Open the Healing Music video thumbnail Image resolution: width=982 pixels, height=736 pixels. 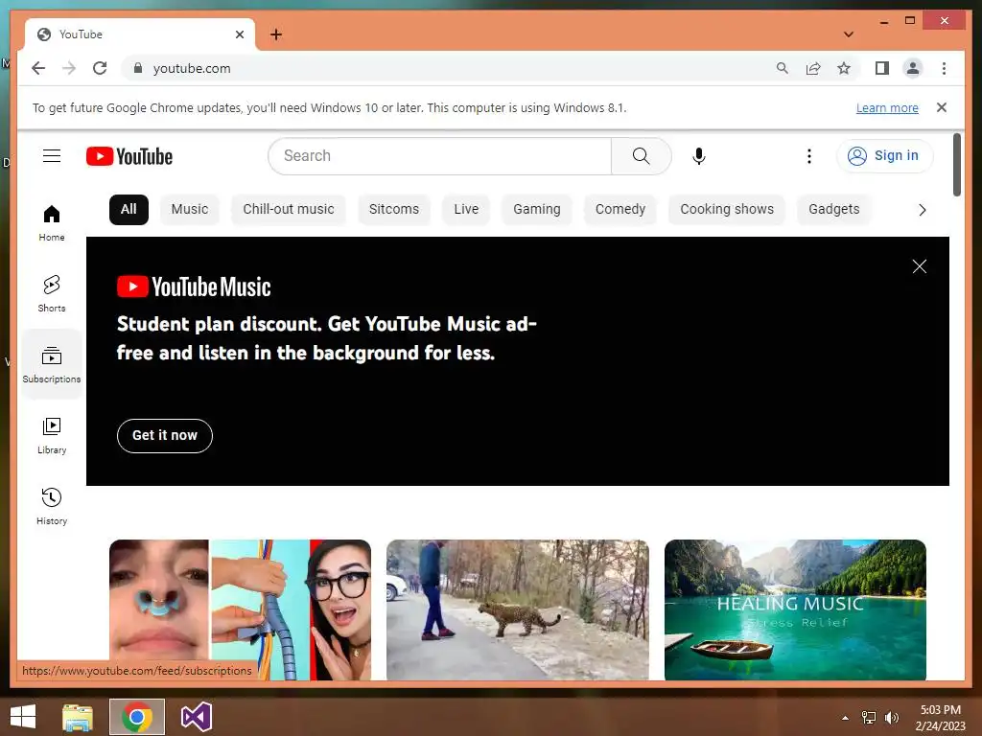point(795,609)
